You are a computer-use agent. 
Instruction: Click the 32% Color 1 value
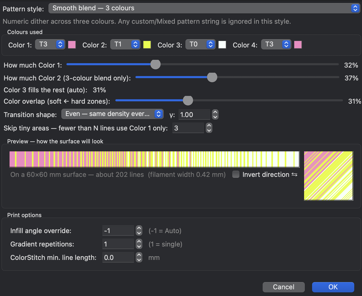point(351,65)
